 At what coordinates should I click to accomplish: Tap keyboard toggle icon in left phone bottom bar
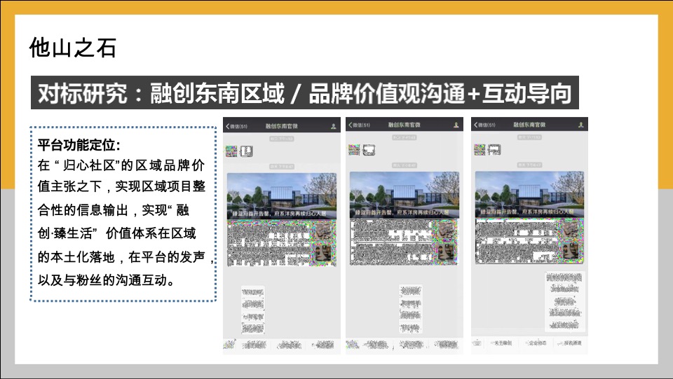point(229,344)
